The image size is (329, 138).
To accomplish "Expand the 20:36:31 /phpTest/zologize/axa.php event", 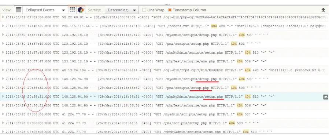I will point(3,105).
